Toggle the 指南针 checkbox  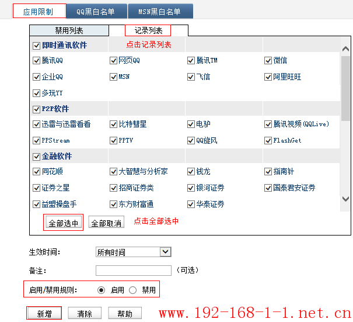point(268,172)
